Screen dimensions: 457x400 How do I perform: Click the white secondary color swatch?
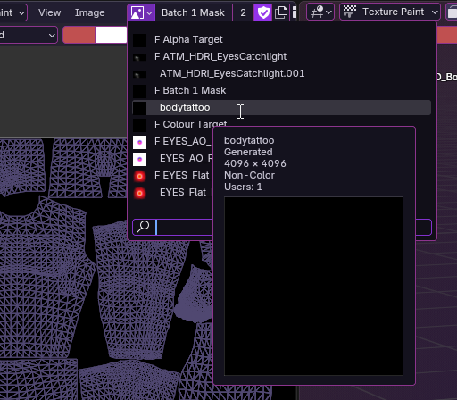point(111,35)
